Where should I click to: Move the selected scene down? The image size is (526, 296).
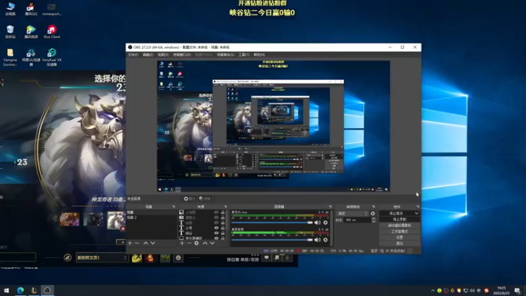153,243
